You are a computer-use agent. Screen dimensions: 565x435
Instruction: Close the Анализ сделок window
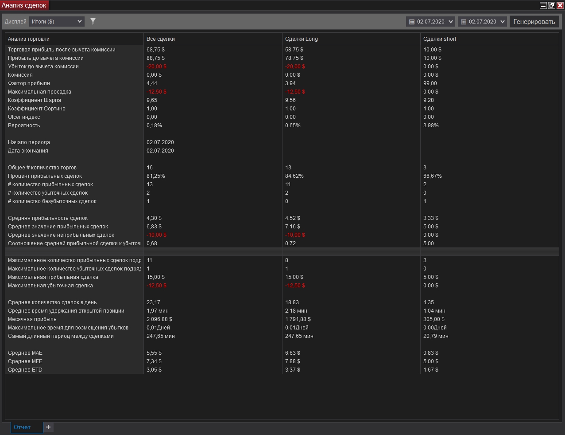[x=560, y=5]
